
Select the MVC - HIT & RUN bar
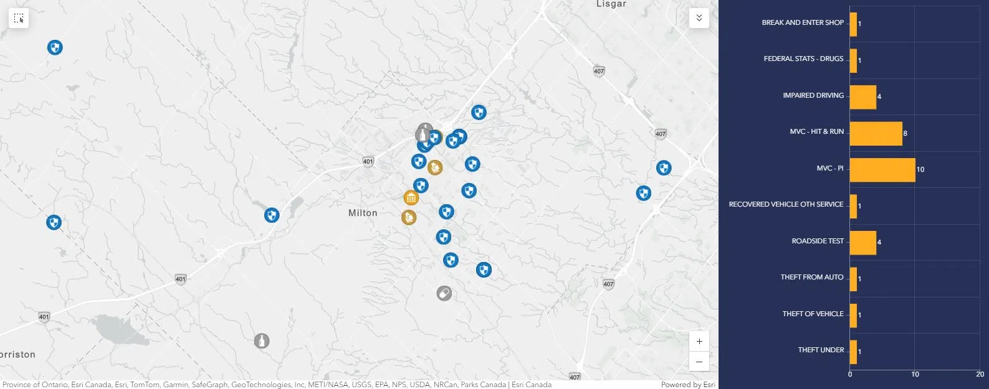(876, 133)
